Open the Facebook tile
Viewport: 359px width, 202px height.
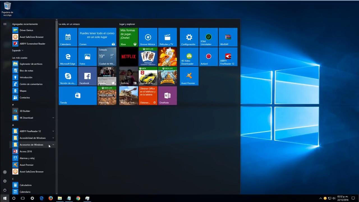tap(87, 76)
